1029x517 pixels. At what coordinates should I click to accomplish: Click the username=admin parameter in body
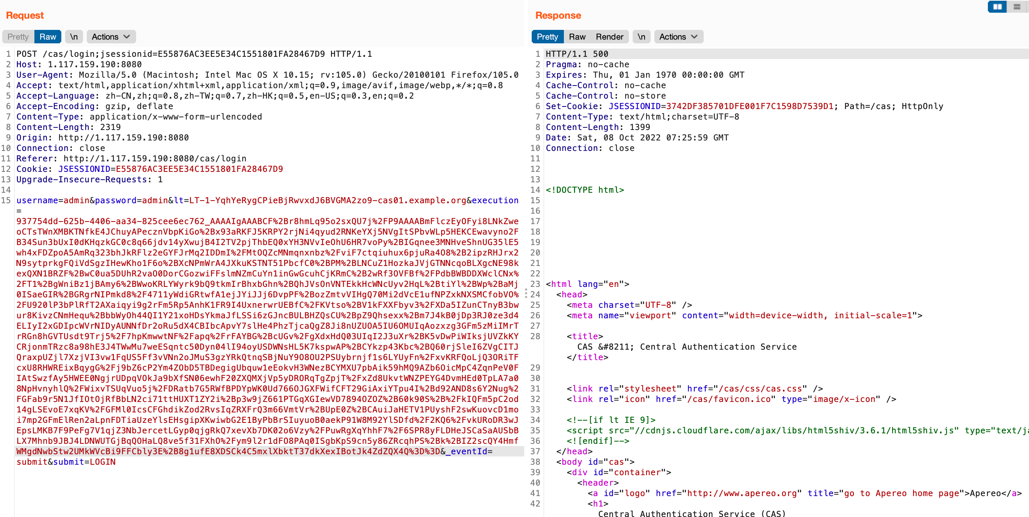coord(53,201)
